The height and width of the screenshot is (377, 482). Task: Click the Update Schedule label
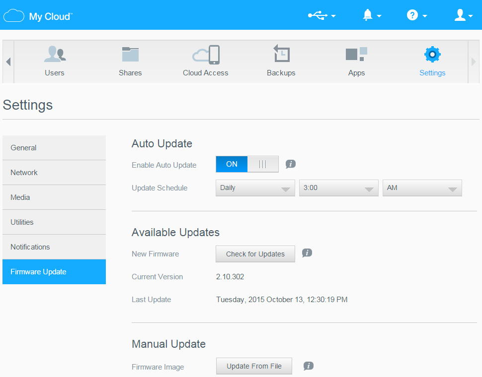pos(160,188)
